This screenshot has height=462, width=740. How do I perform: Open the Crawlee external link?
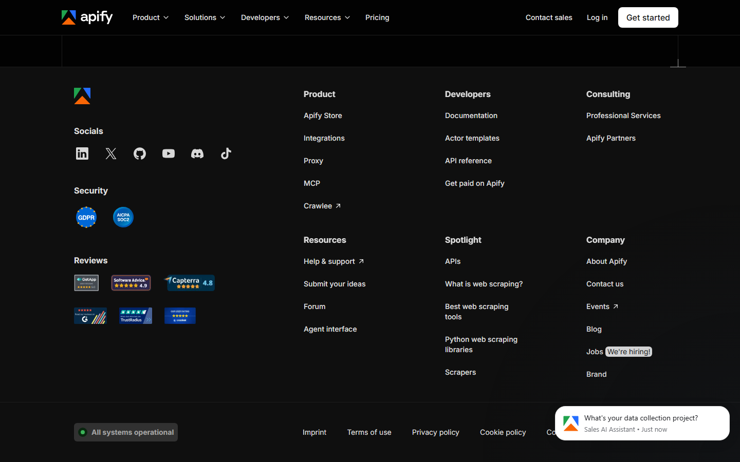pyautogui.click(x=322, y=206)
